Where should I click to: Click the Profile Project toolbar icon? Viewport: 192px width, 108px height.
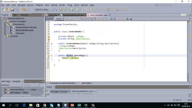point(78,9)
